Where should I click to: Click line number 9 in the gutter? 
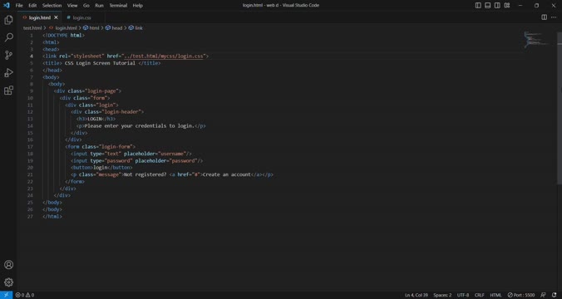click(x=32, y=91)
